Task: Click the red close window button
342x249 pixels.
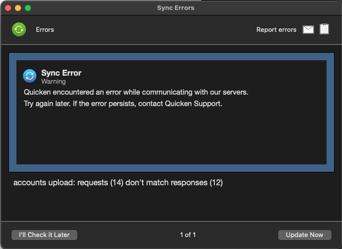Action: click(x=8, y=8)
